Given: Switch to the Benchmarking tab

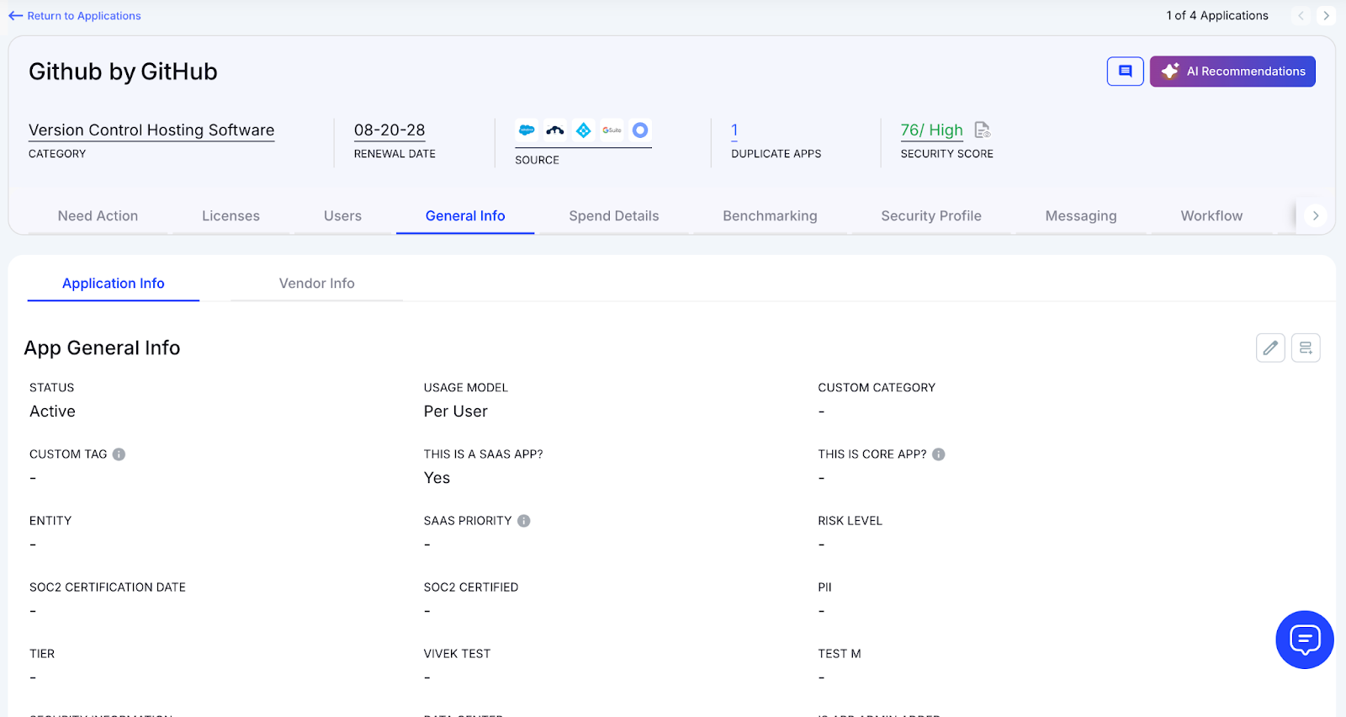Looking at the screenshot, I should click(770, 216).
